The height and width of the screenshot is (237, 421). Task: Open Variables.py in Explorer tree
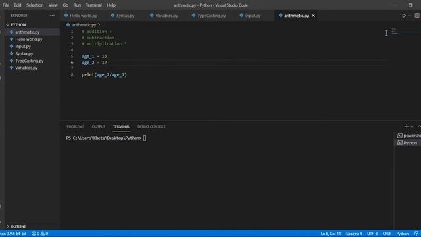click(26, 68)
